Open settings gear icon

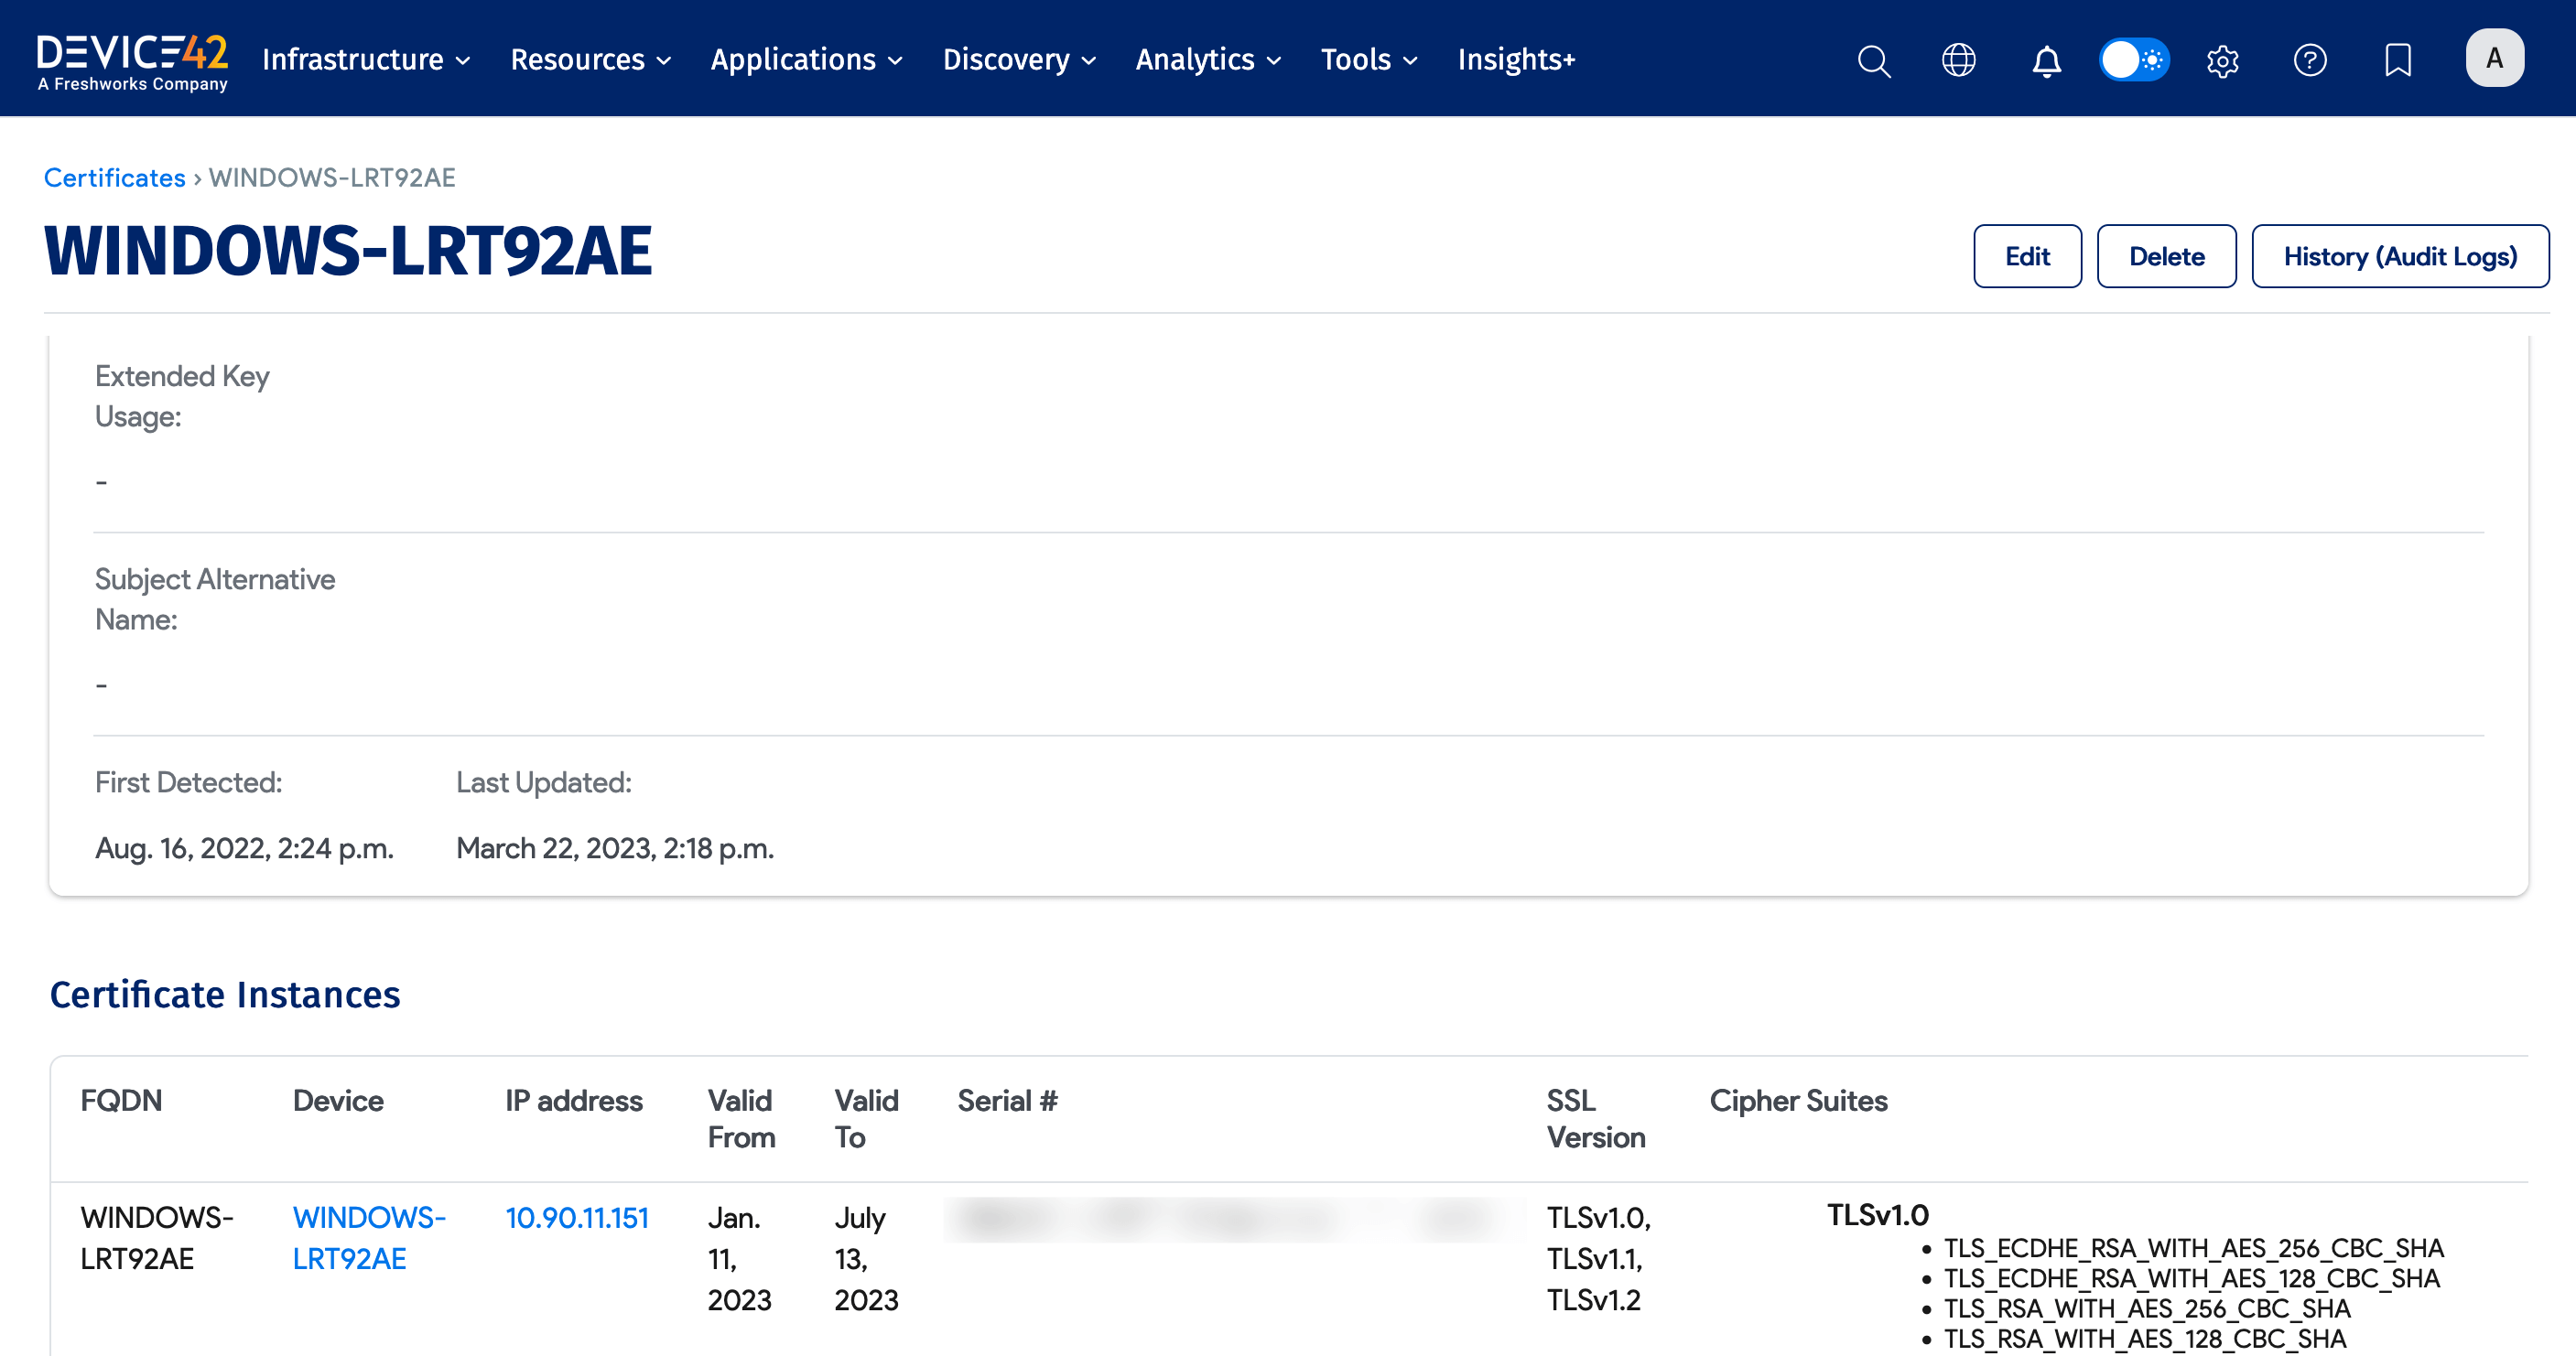click(2222, 60)
